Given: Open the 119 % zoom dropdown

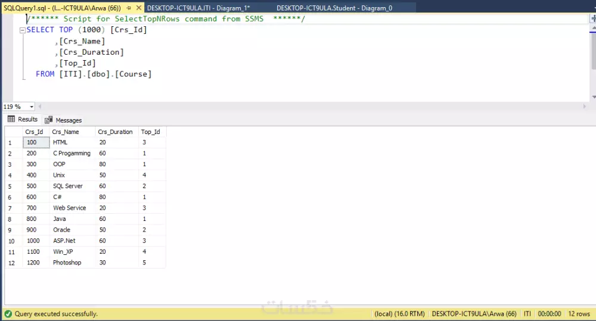Looking at the screenshot, I should [32, 107].
